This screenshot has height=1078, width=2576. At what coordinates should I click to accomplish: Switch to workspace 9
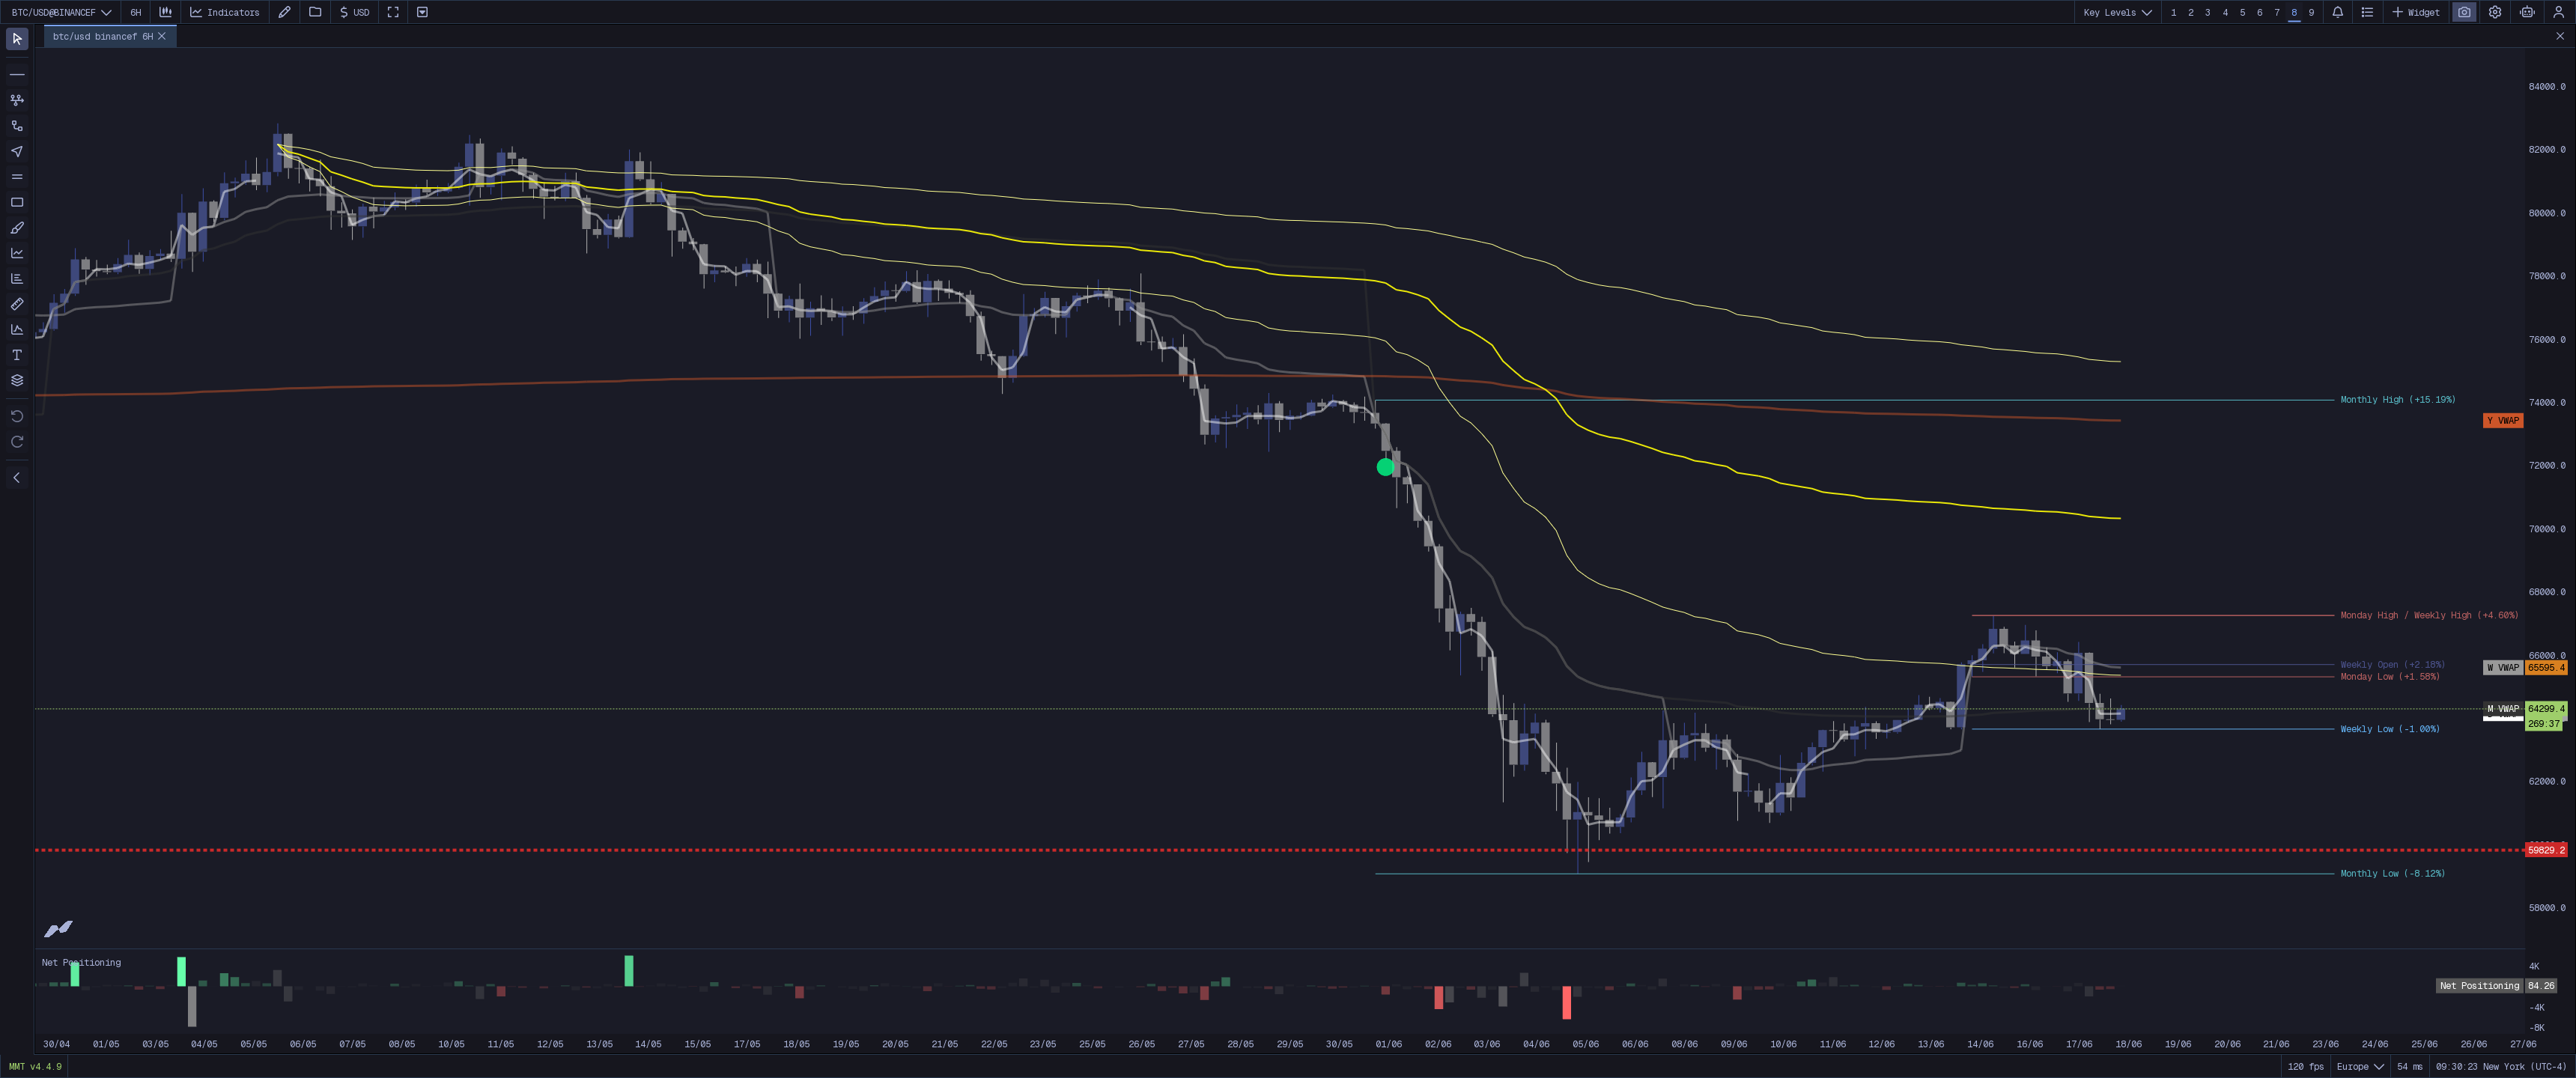pos(2311,12)
